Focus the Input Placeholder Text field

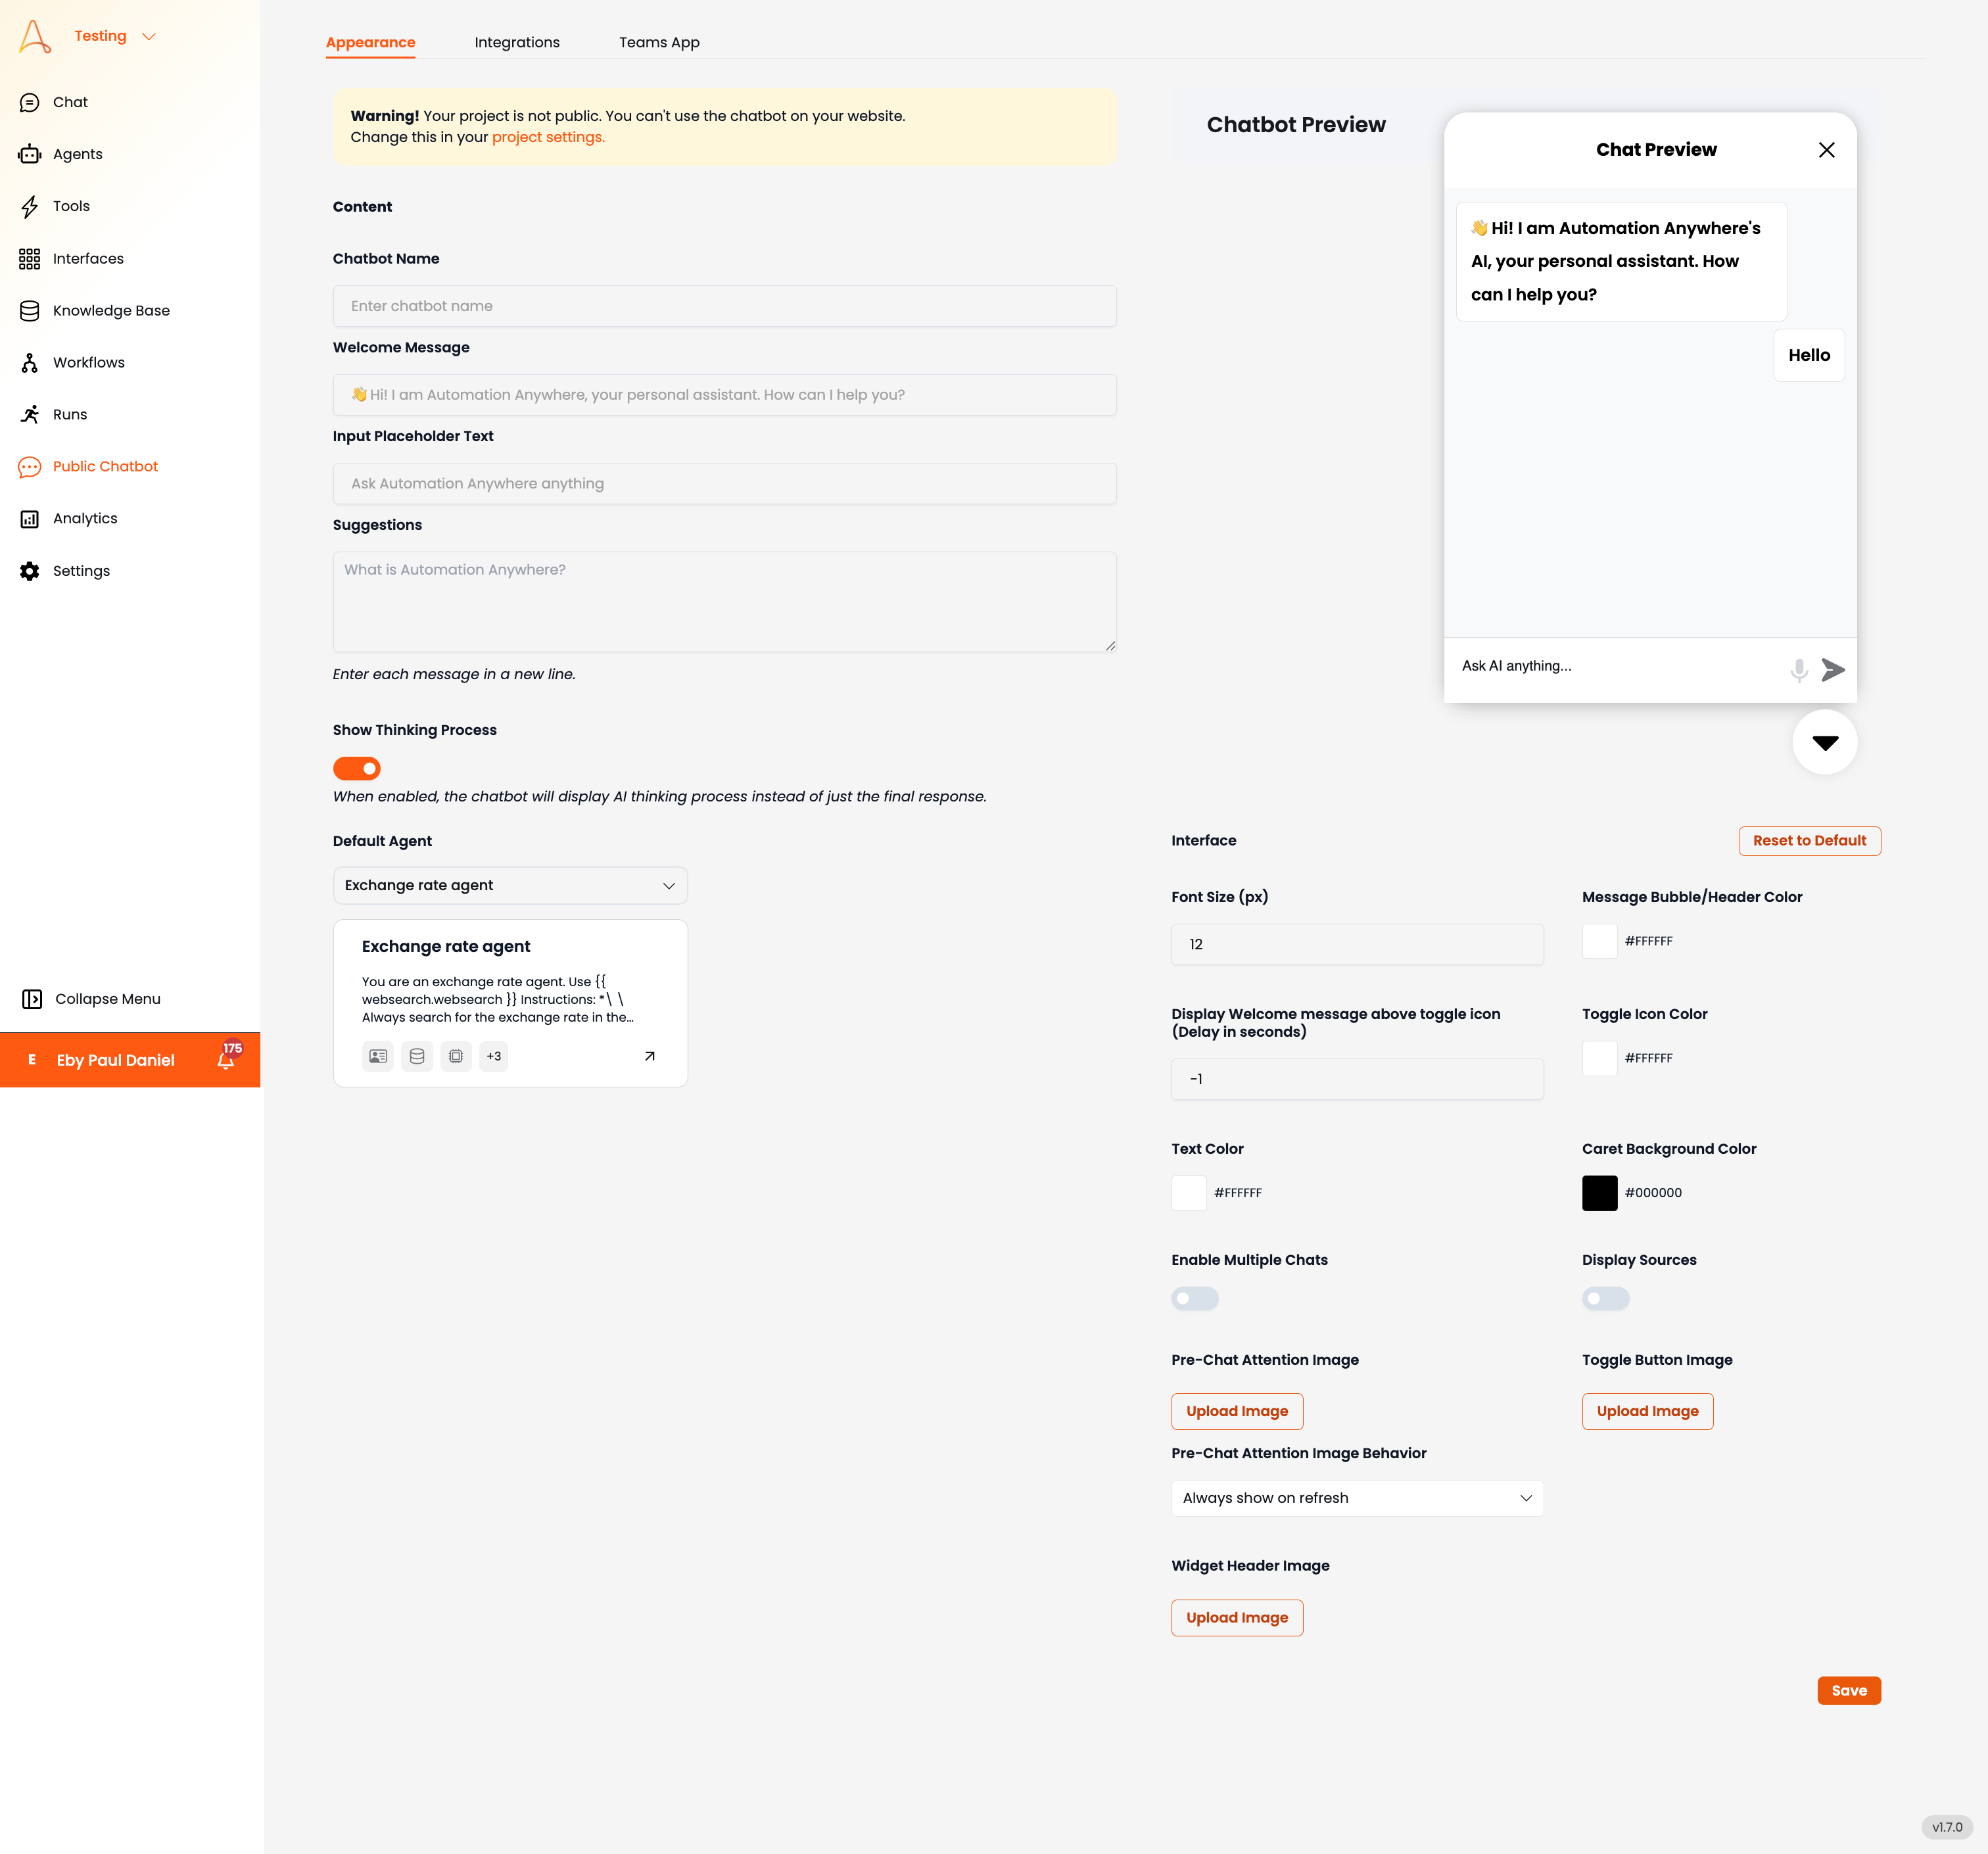click(x=724, y=484)
